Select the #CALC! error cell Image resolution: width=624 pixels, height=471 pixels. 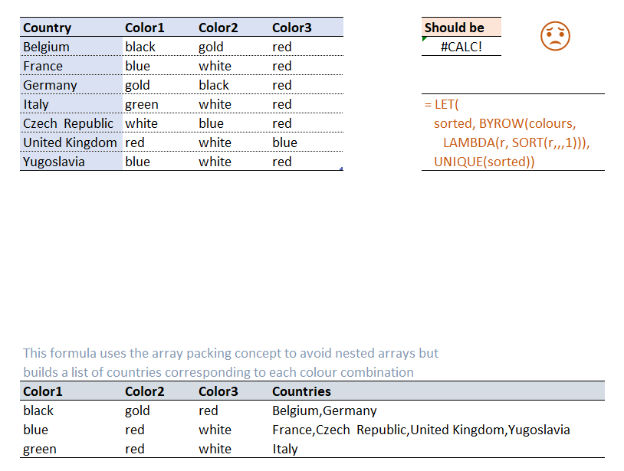pyautogui.click(x=461, y=47)
